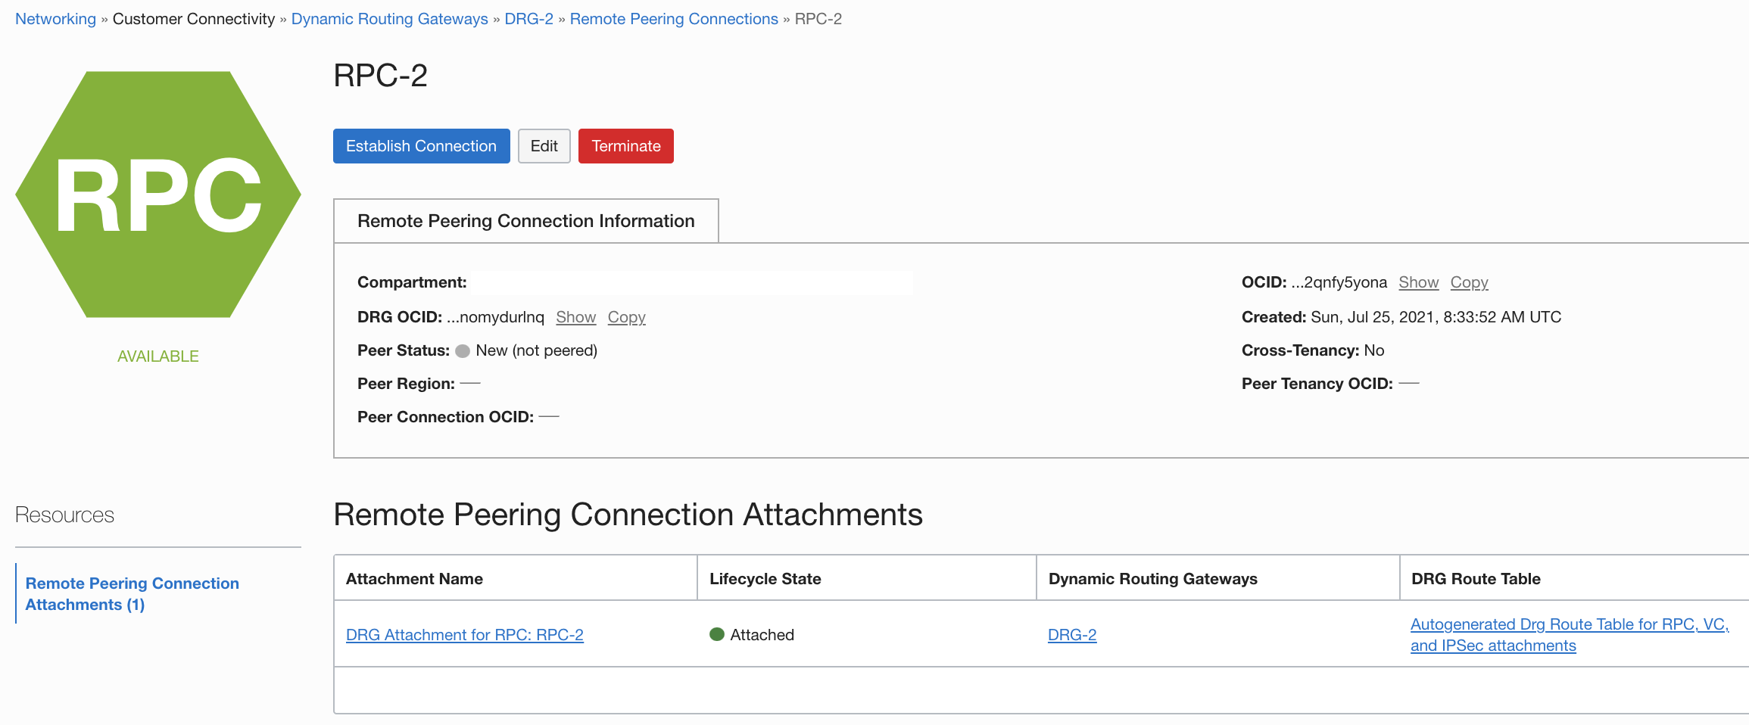The height and width of the screenshot is (725, 1749).
Task: Select Remote Peering Connection Attachments in Resources
Action: [x=132, y=593]
